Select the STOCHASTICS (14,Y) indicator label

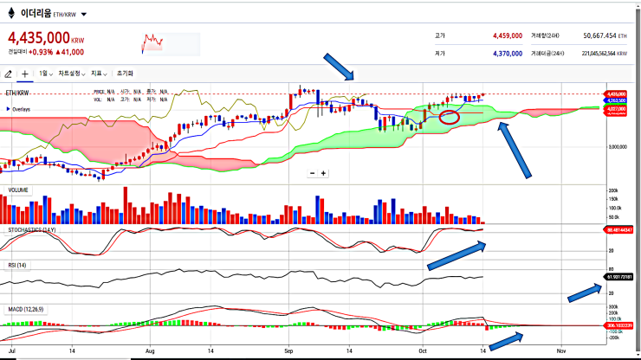32,230
